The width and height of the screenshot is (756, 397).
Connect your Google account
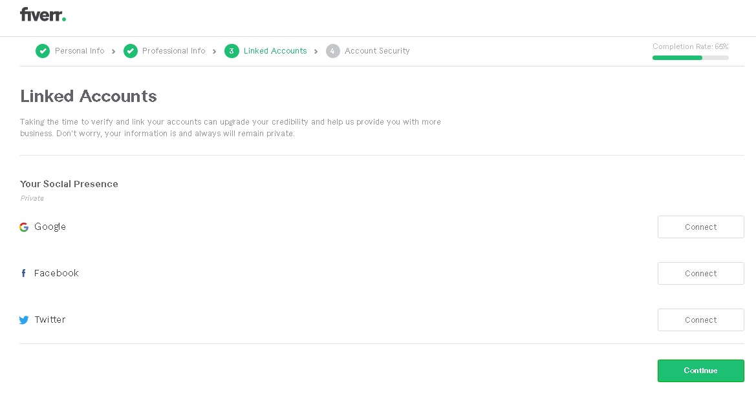click(x=700, y=227)
